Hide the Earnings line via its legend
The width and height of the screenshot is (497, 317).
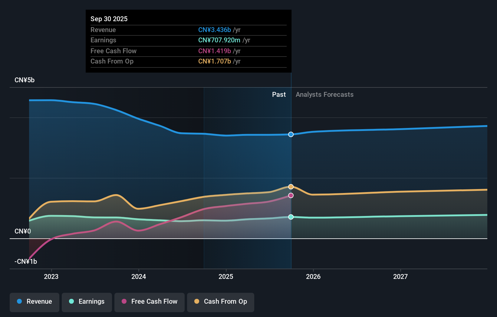tap(87, 302)
